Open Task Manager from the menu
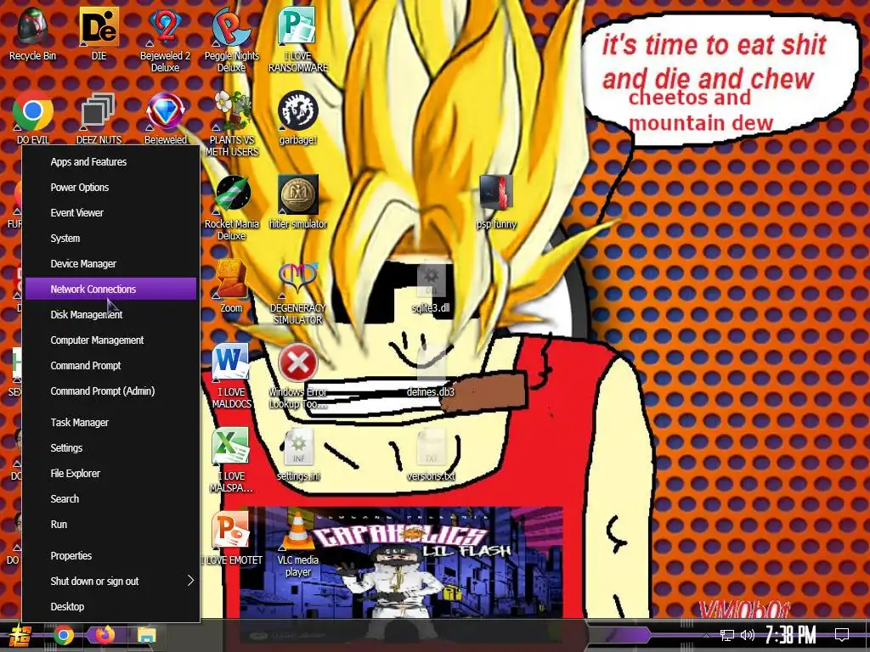Screen dimensions: 870x652 pyautogui.click(x=111, y=423)
